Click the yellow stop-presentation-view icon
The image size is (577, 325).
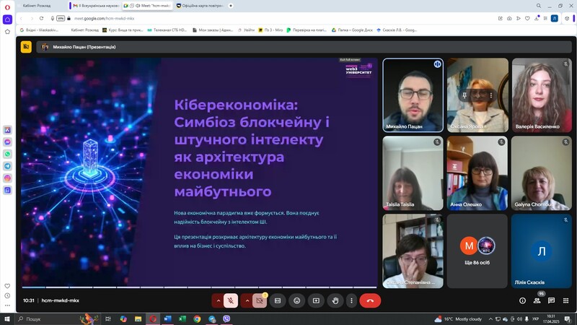(26, 47)
